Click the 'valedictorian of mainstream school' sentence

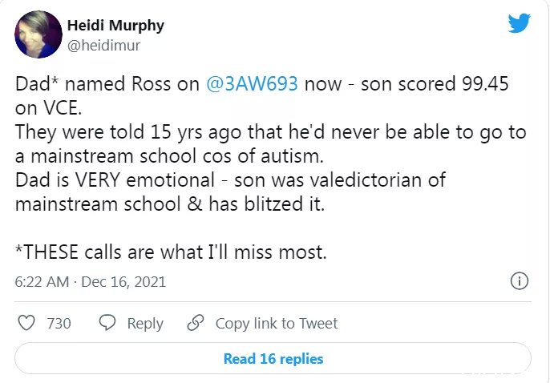[x=230, y=191]
